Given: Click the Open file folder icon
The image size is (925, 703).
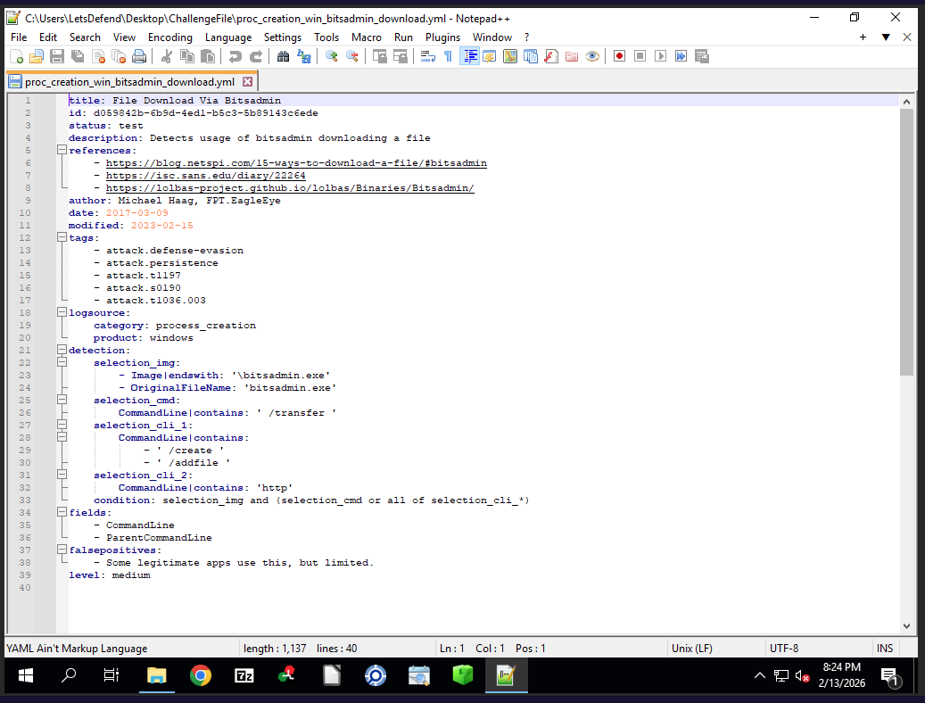Looking at the screenshot, I should tap(36, 56).
